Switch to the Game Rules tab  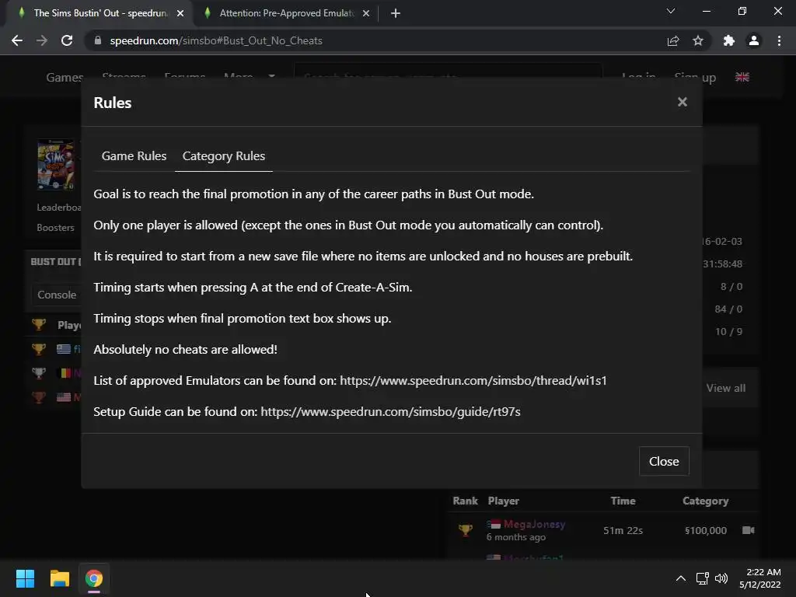(x=134, y=155)
